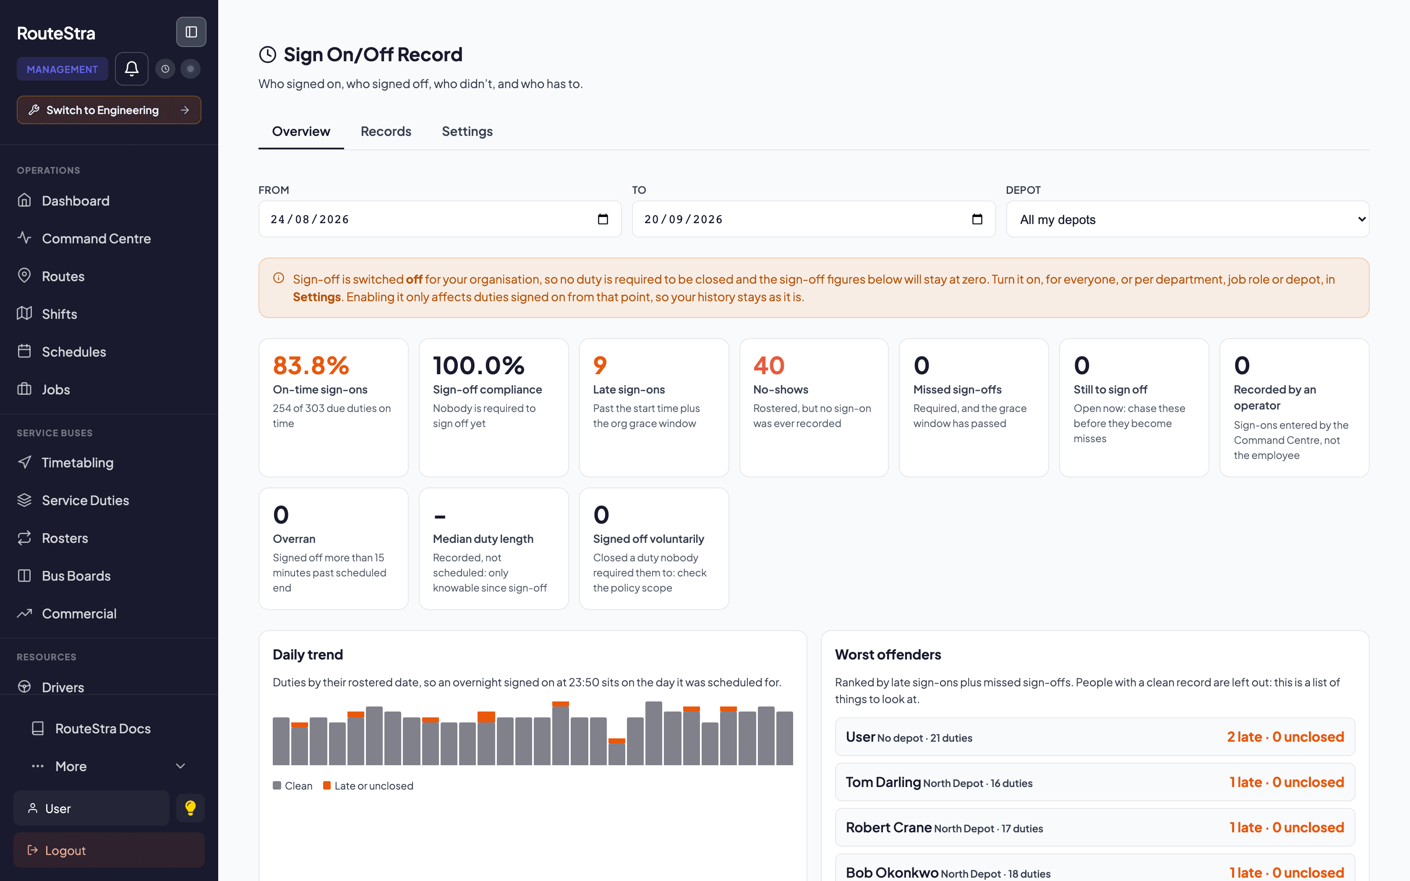Open Service Duties
The height and width of the screenshot is (881, 1410).
click(109, 500)
